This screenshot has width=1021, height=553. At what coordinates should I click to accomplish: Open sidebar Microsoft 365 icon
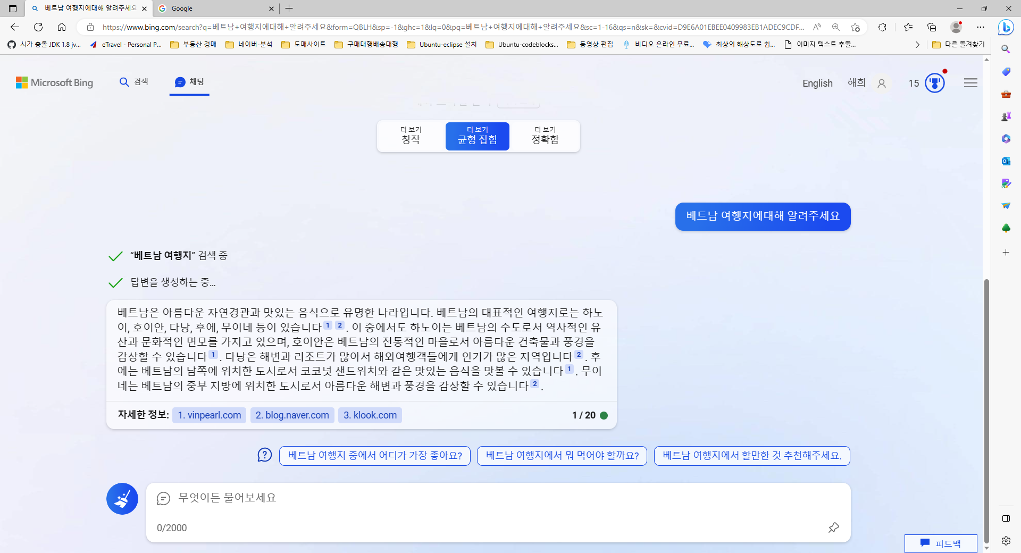(1006, 139)
